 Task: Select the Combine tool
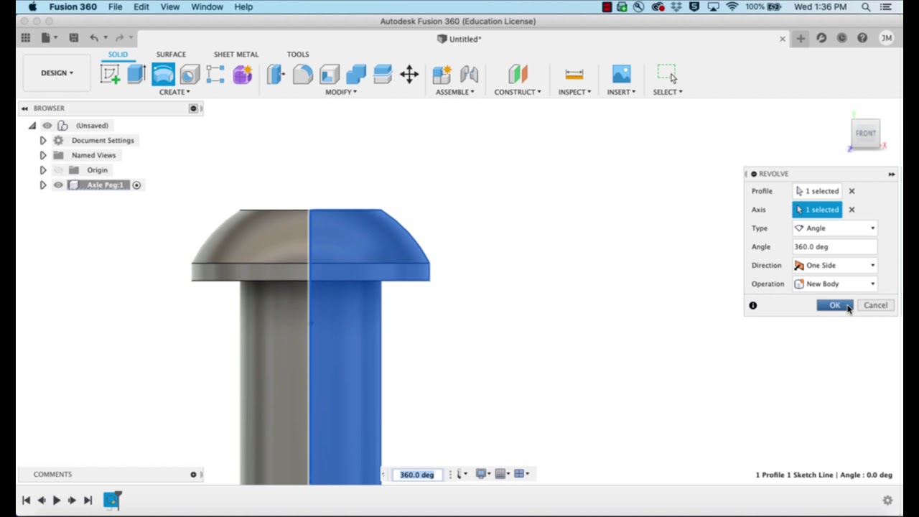356,74
